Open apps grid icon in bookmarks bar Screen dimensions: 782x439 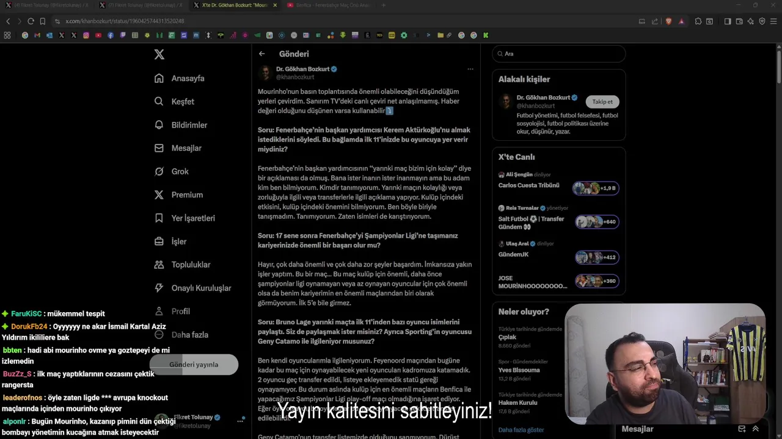click(x=7, y=35)
